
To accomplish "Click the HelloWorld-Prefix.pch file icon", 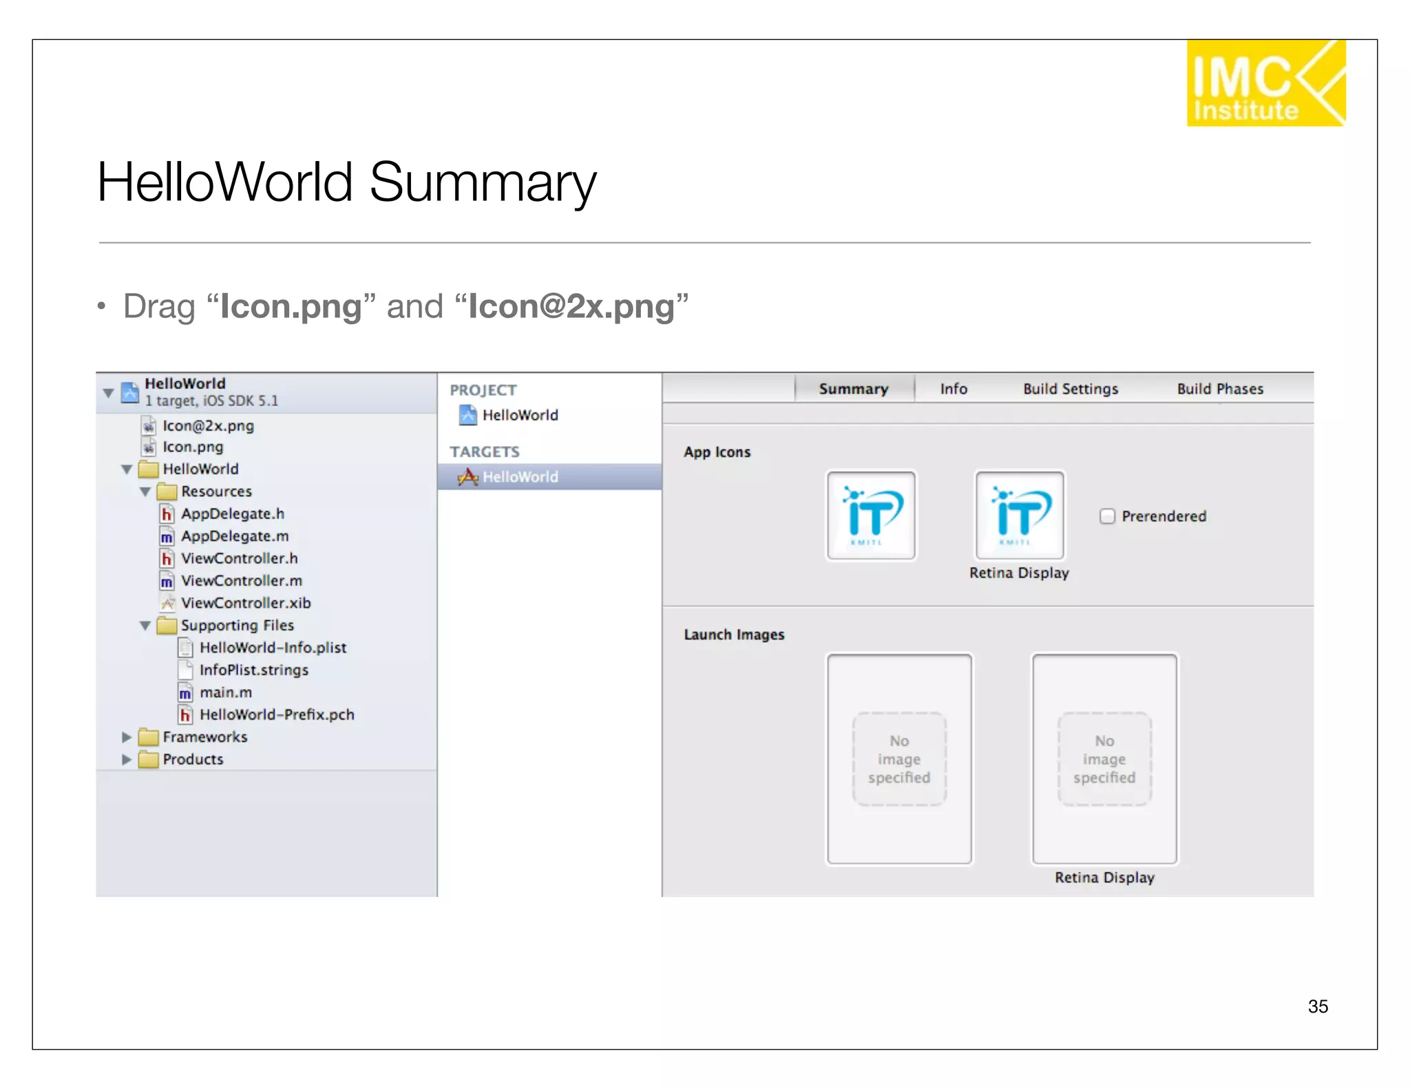I will click(185, 715).
